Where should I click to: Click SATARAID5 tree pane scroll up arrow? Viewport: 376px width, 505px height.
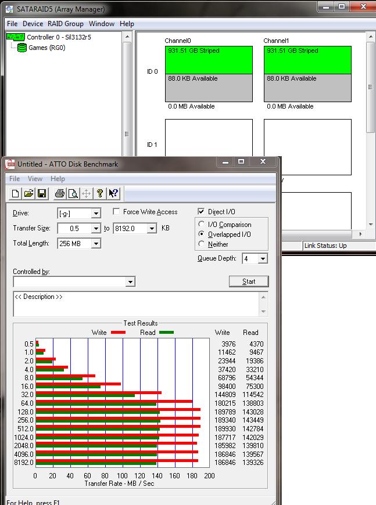coord(127,37)
